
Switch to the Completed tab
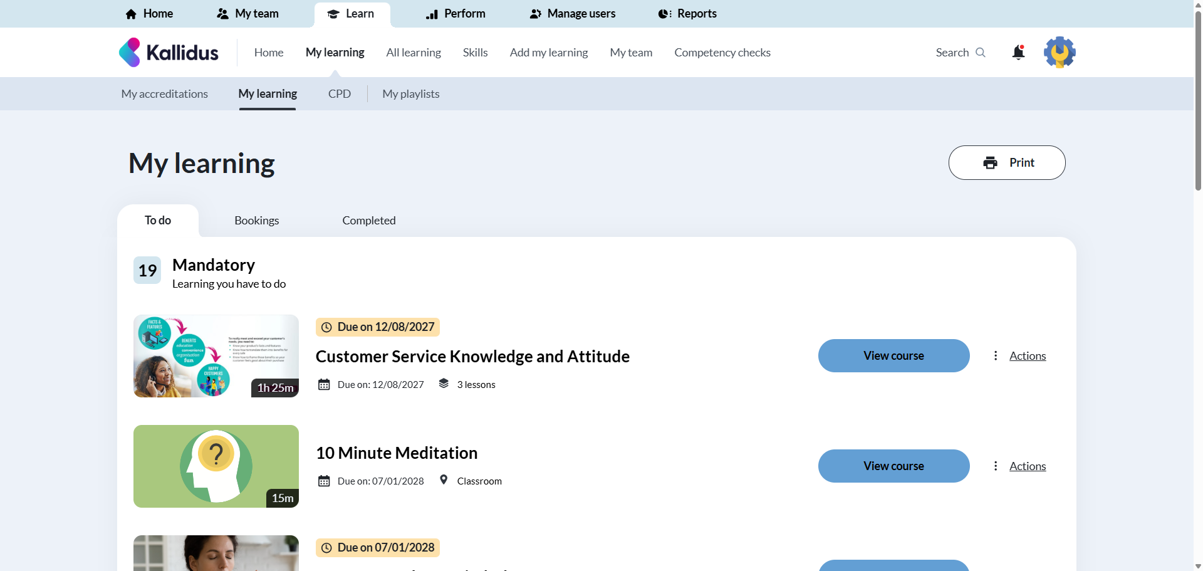(x=368, y=221)
